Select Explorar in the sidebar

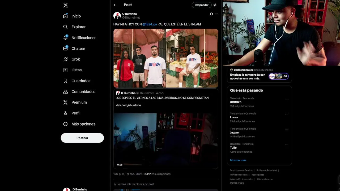tap(78, 27)
